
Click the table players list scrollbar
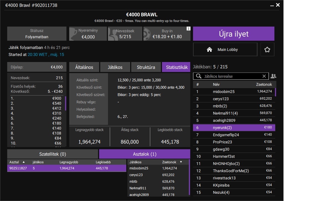[189, 177]
